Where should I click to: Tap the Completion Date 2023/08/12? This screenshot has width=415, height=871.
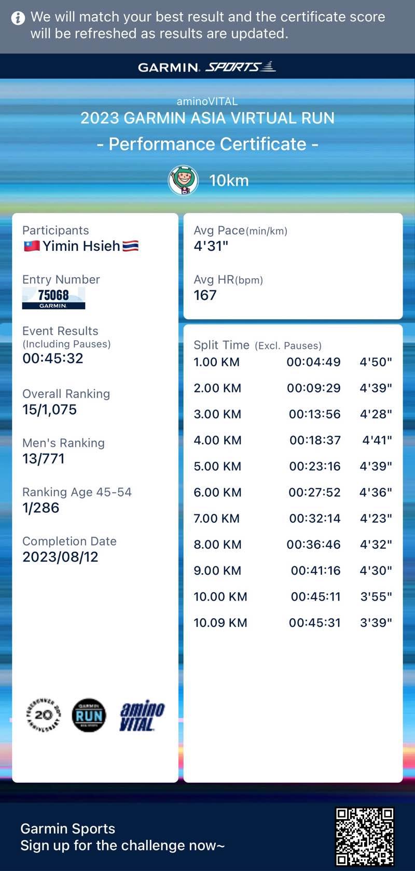[60, 557]
